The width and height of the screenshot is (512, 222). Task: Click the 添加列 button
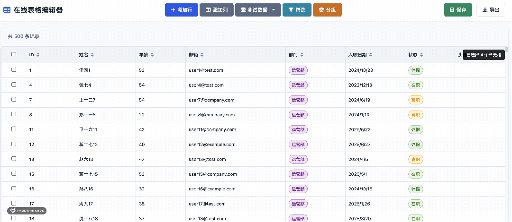pyautogui.click(x=217, y=10)
